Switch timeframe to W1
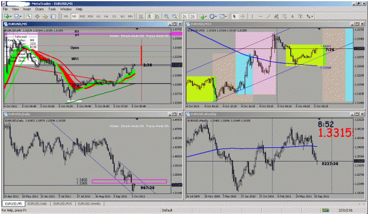 [122, 16]
